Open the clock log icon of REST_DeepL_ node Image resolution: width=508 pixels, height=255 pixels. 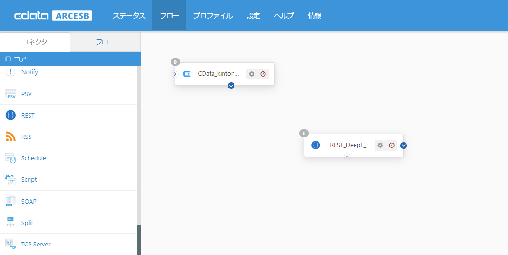pos(392,145)
